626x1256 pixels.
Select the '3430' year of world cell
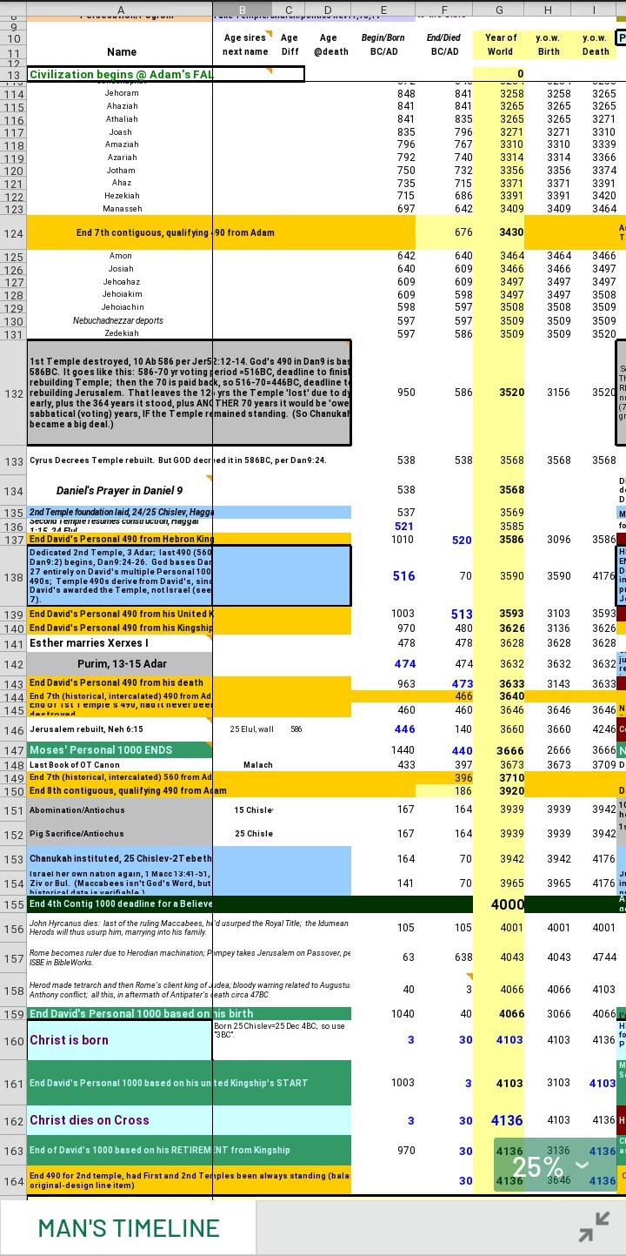click(499, 232)
